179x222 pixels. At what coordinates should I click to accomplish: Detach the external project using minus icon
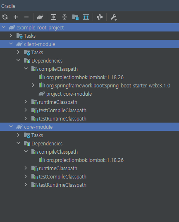pos(26,17)
